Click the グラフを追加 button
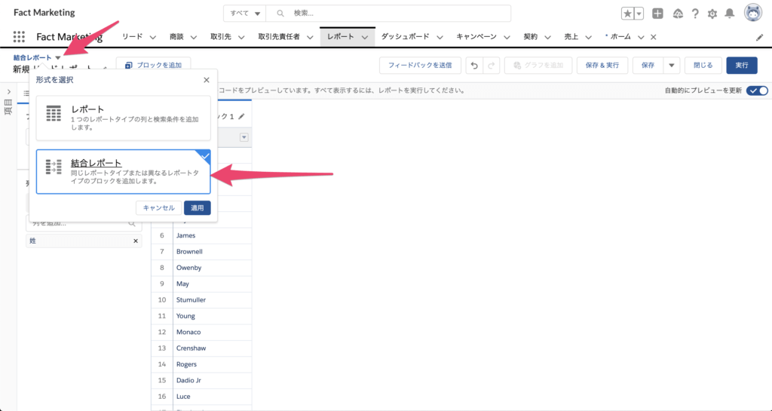Screen dimensions: 772x411 pyautogui.click(x=538, y=66)
